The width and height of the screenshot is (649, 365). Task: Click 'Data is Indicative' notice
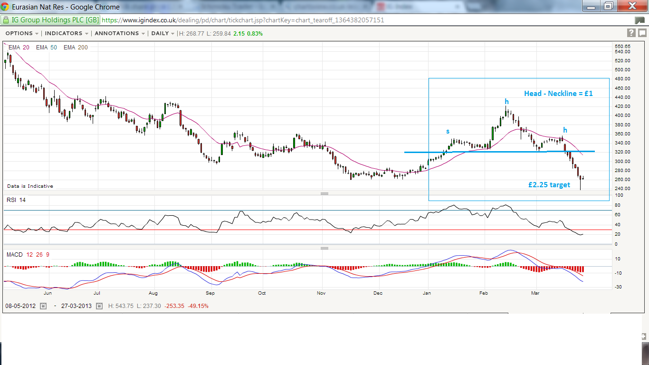click(x=30, y=186)
